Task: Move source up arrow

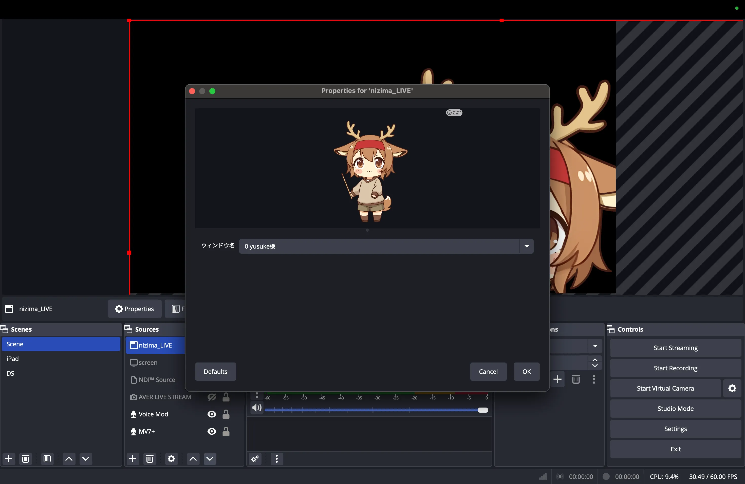Action: [193, 459]
